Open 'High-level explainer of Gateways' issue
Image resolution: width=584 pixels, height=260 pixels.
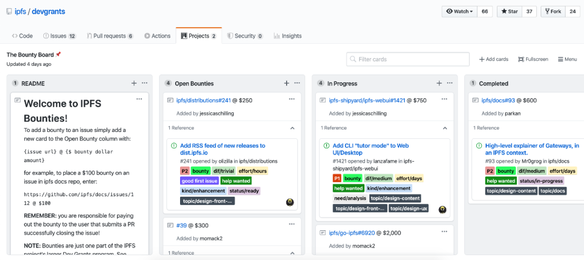pyautogui.click(x=532, y=149)
